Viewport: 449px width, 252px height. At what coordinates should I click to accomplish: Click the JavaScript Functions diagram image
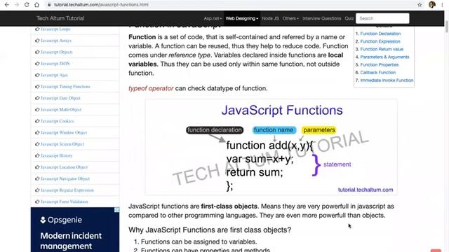pyautogui.click(x=272, y=147)
